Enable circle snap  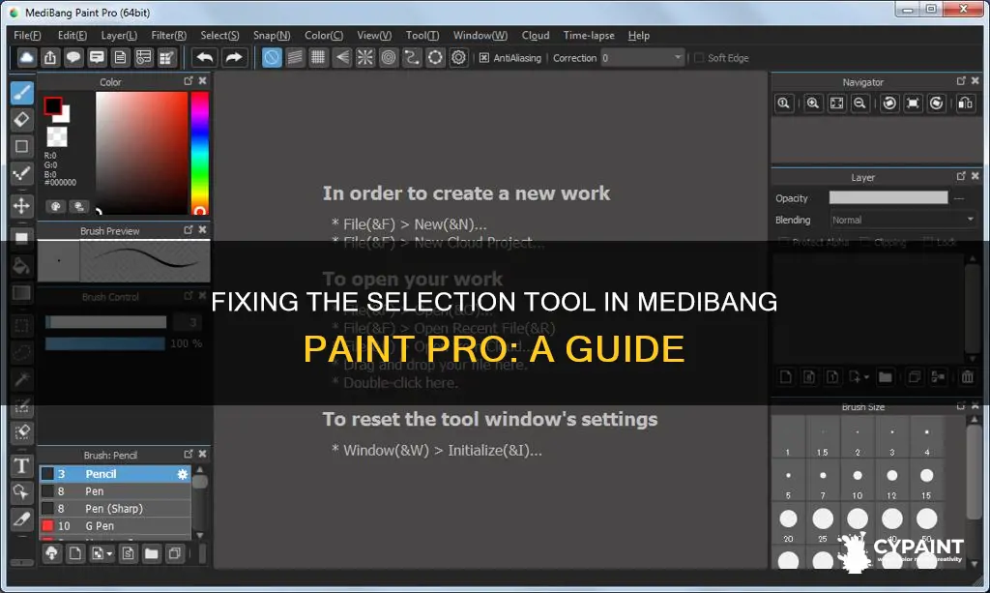pyautogui.click(x=389, y=57)
